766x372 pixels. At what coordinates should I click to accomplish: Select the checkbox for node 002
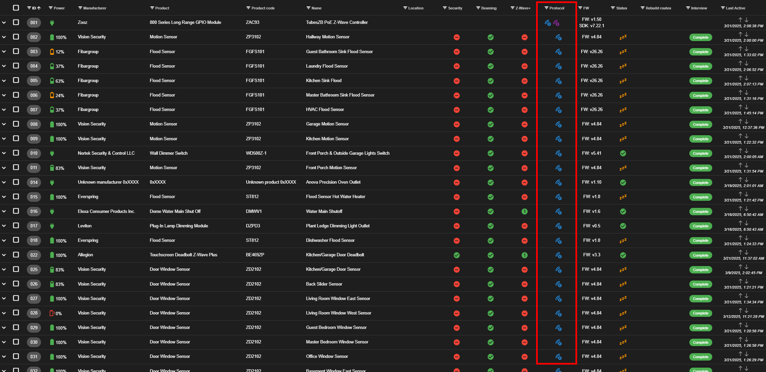coord(16,37)
